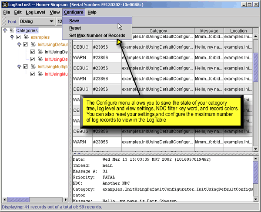Collapse the Categories root tree node

[5, 30]
